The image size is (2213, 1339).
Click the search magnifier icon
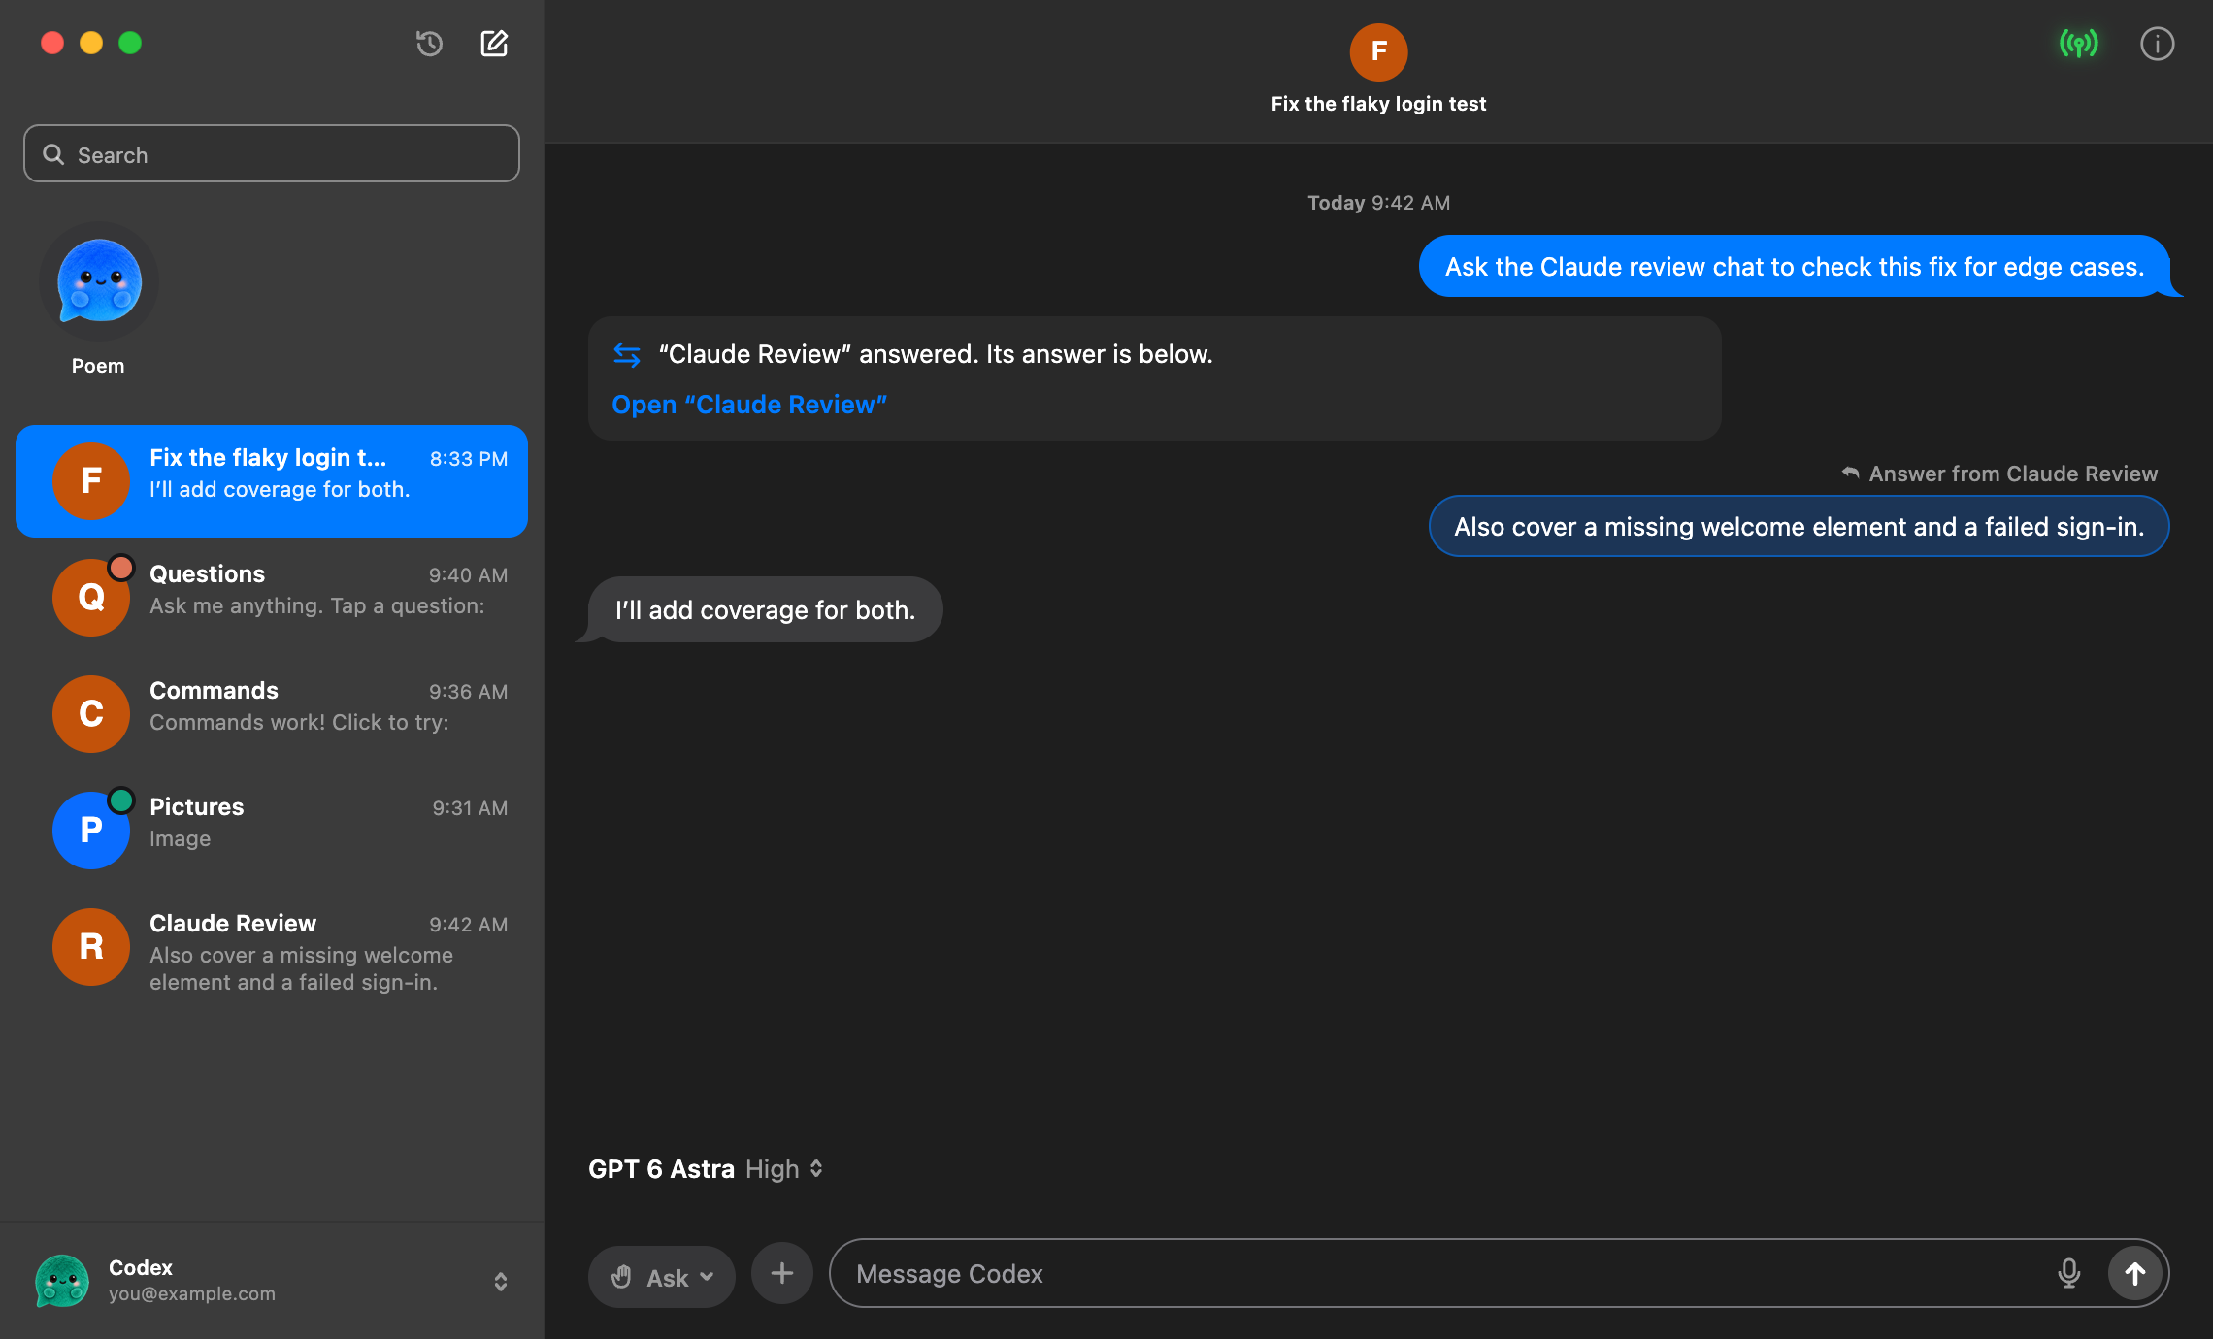[53, 154]
